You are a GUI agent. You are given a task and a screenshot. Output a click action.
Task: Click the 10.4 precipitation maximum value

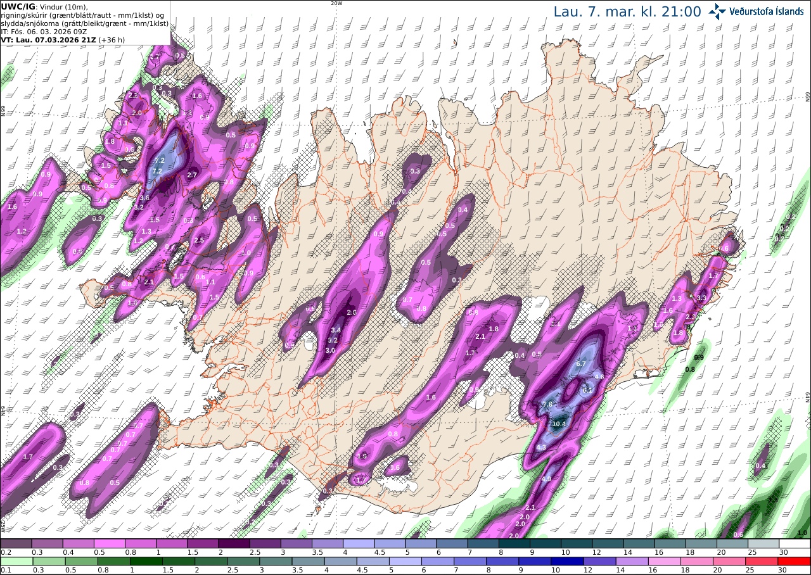[559, 424]
